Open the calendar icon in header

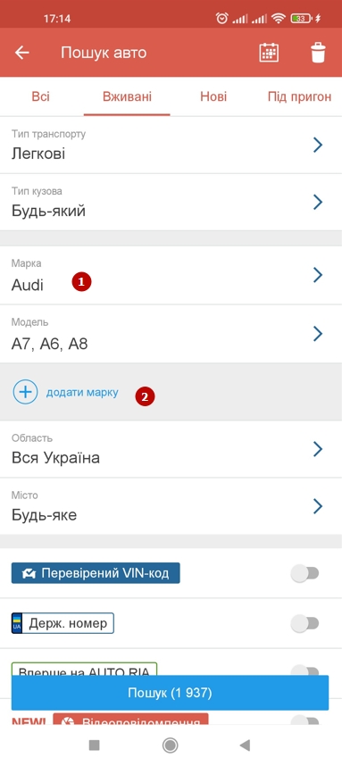tap(269, 53)
